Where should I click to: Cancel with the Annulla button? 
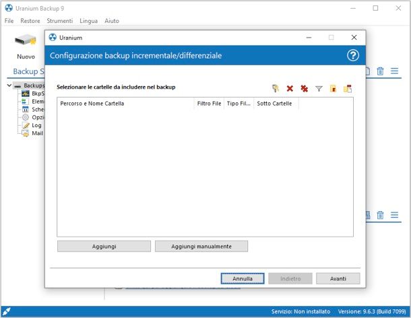point(243,278)
